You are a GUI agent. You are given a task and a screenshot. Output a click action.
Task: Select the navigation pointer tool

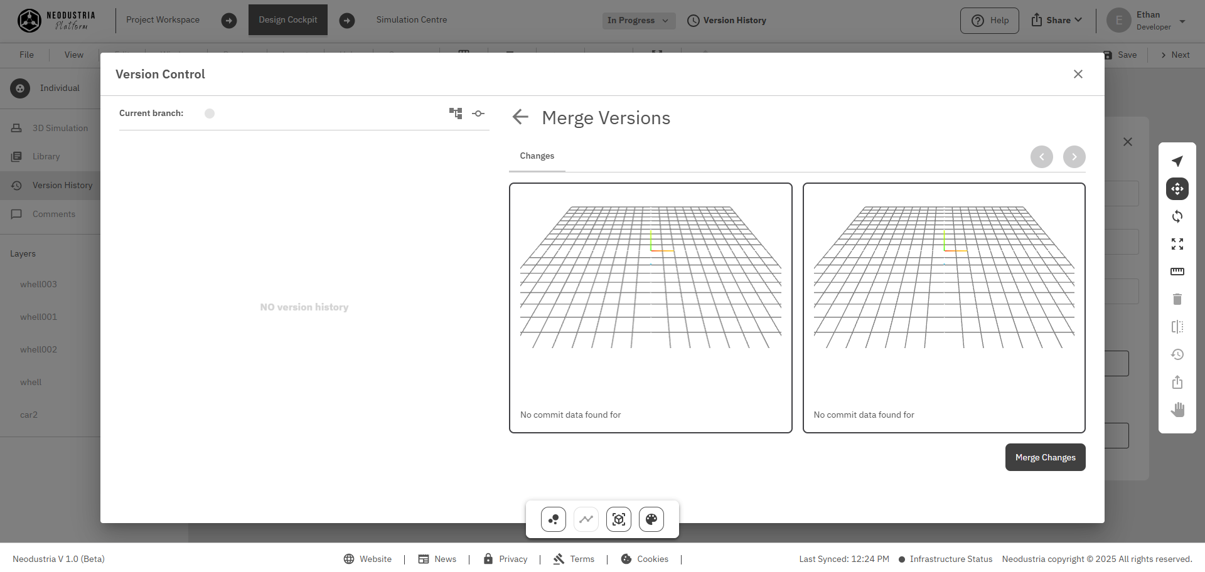point(1177,161)
